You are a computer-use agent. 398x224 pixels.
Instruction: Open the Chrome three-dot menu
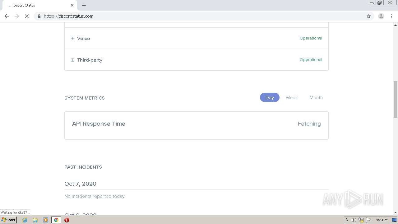(x=391, y=16)
